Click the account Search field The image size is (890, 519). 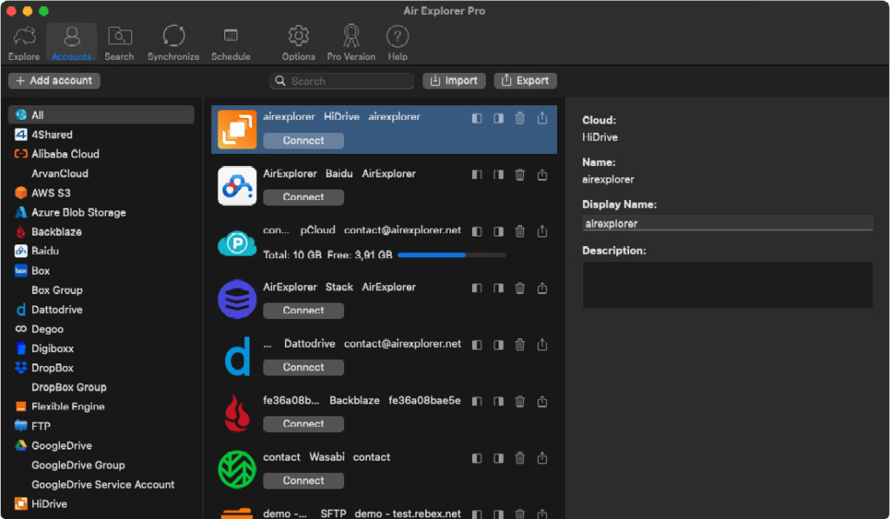[342, 80]
